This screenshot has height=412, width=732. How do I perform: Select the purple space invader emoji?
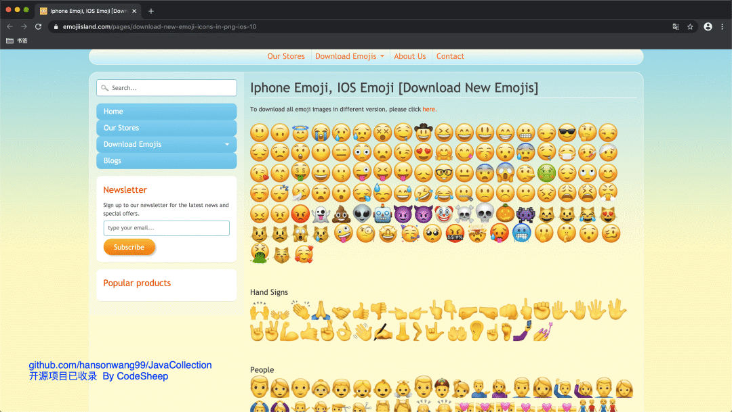(x=526, y=214)
